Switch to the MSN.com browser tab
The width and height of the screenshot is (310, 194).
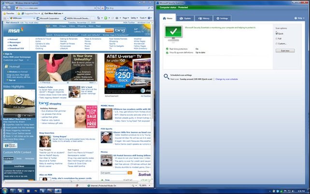tap(21, 18)
